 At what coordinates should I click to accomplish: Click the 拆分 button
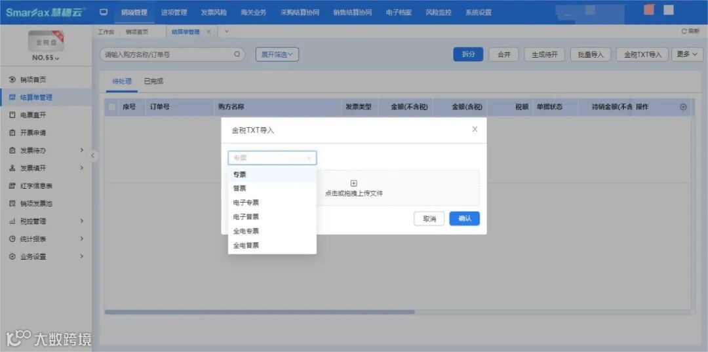coord(468,54)
